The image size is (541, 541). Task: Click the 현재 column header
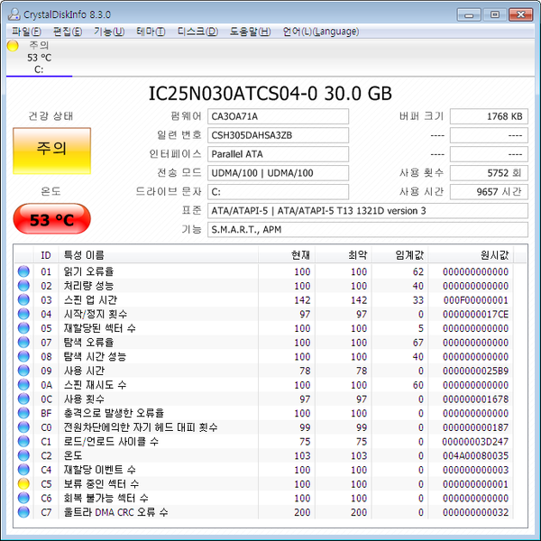click(287, 255)
